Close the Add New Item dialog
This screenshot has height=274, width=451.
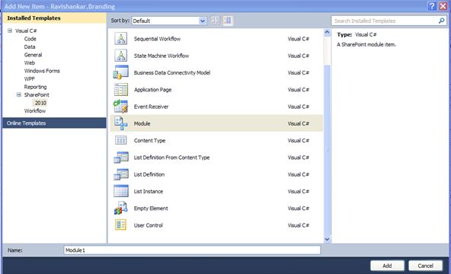[443, 6]
